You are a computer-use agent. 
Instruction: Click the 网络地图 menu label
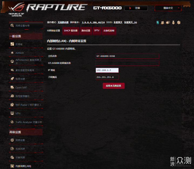click(x=20, y=140)
